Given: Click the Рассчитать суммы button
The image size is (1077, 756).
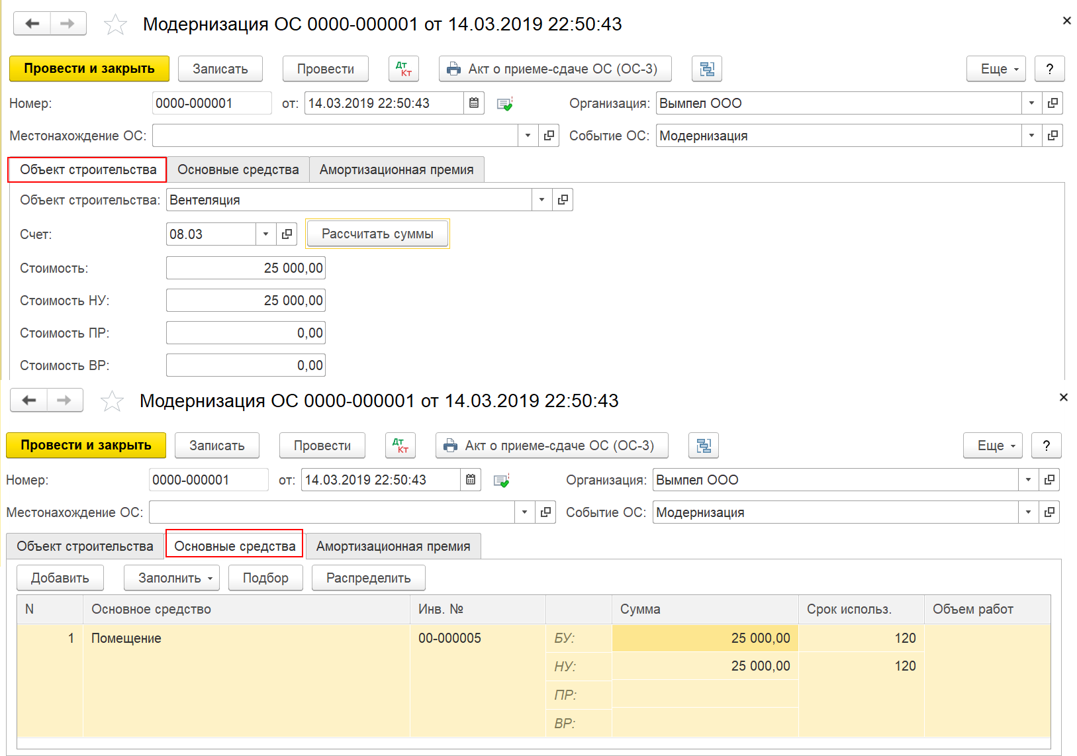Looking at the screenshot, I should click(377, 234).
